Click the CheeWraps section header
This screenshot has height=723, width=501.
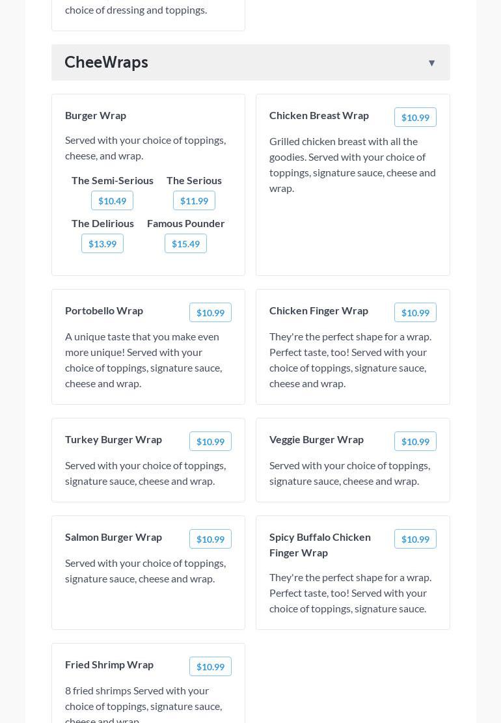(x=107, y=62)
